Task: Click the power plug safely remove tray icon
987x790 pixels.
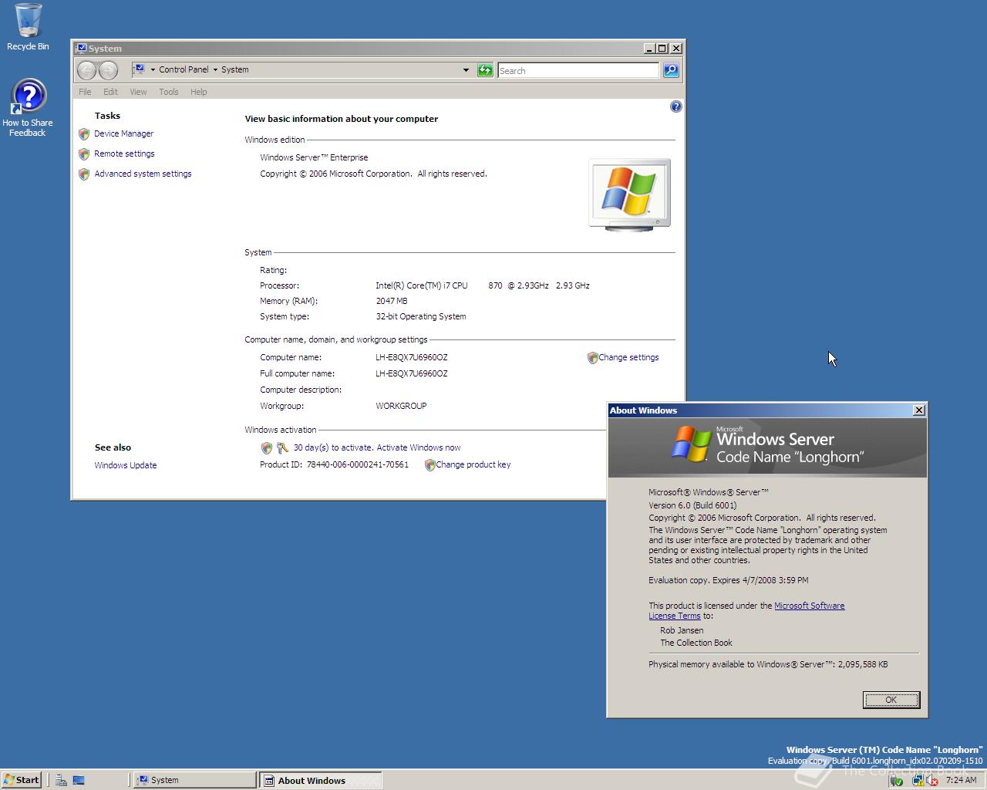Action: pos(896,780)
